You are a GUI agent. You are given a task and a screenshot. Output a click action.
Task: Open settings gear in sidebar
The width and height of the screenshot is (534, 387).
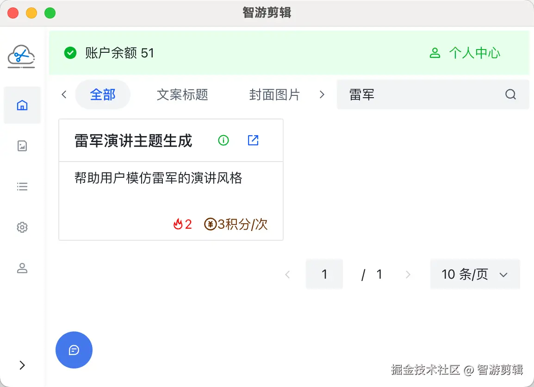(x=22, y=227)
